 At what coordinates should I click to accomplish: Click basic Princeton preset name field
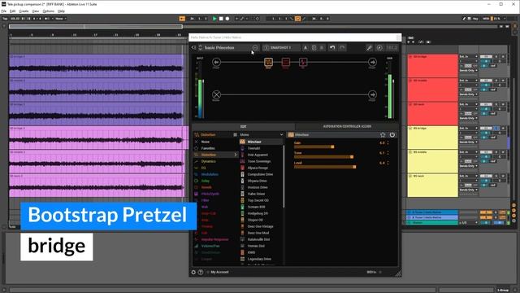point(219,48)
